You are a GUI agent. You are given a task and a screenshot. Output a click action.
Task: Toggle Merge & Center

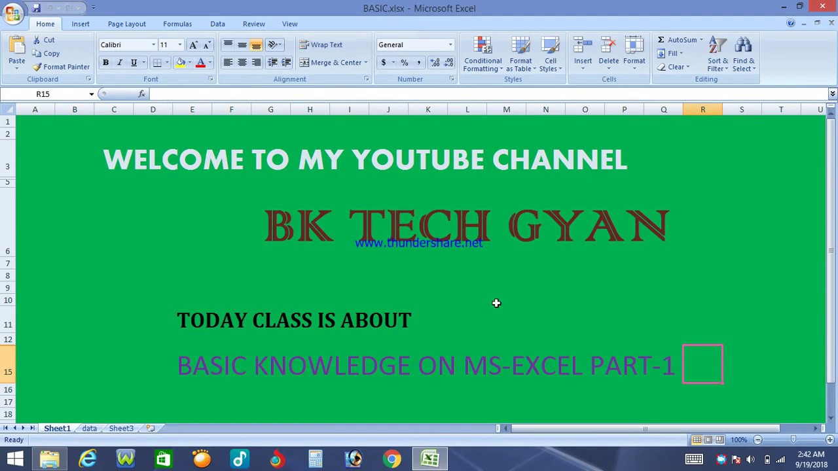[x=331, y=62]
